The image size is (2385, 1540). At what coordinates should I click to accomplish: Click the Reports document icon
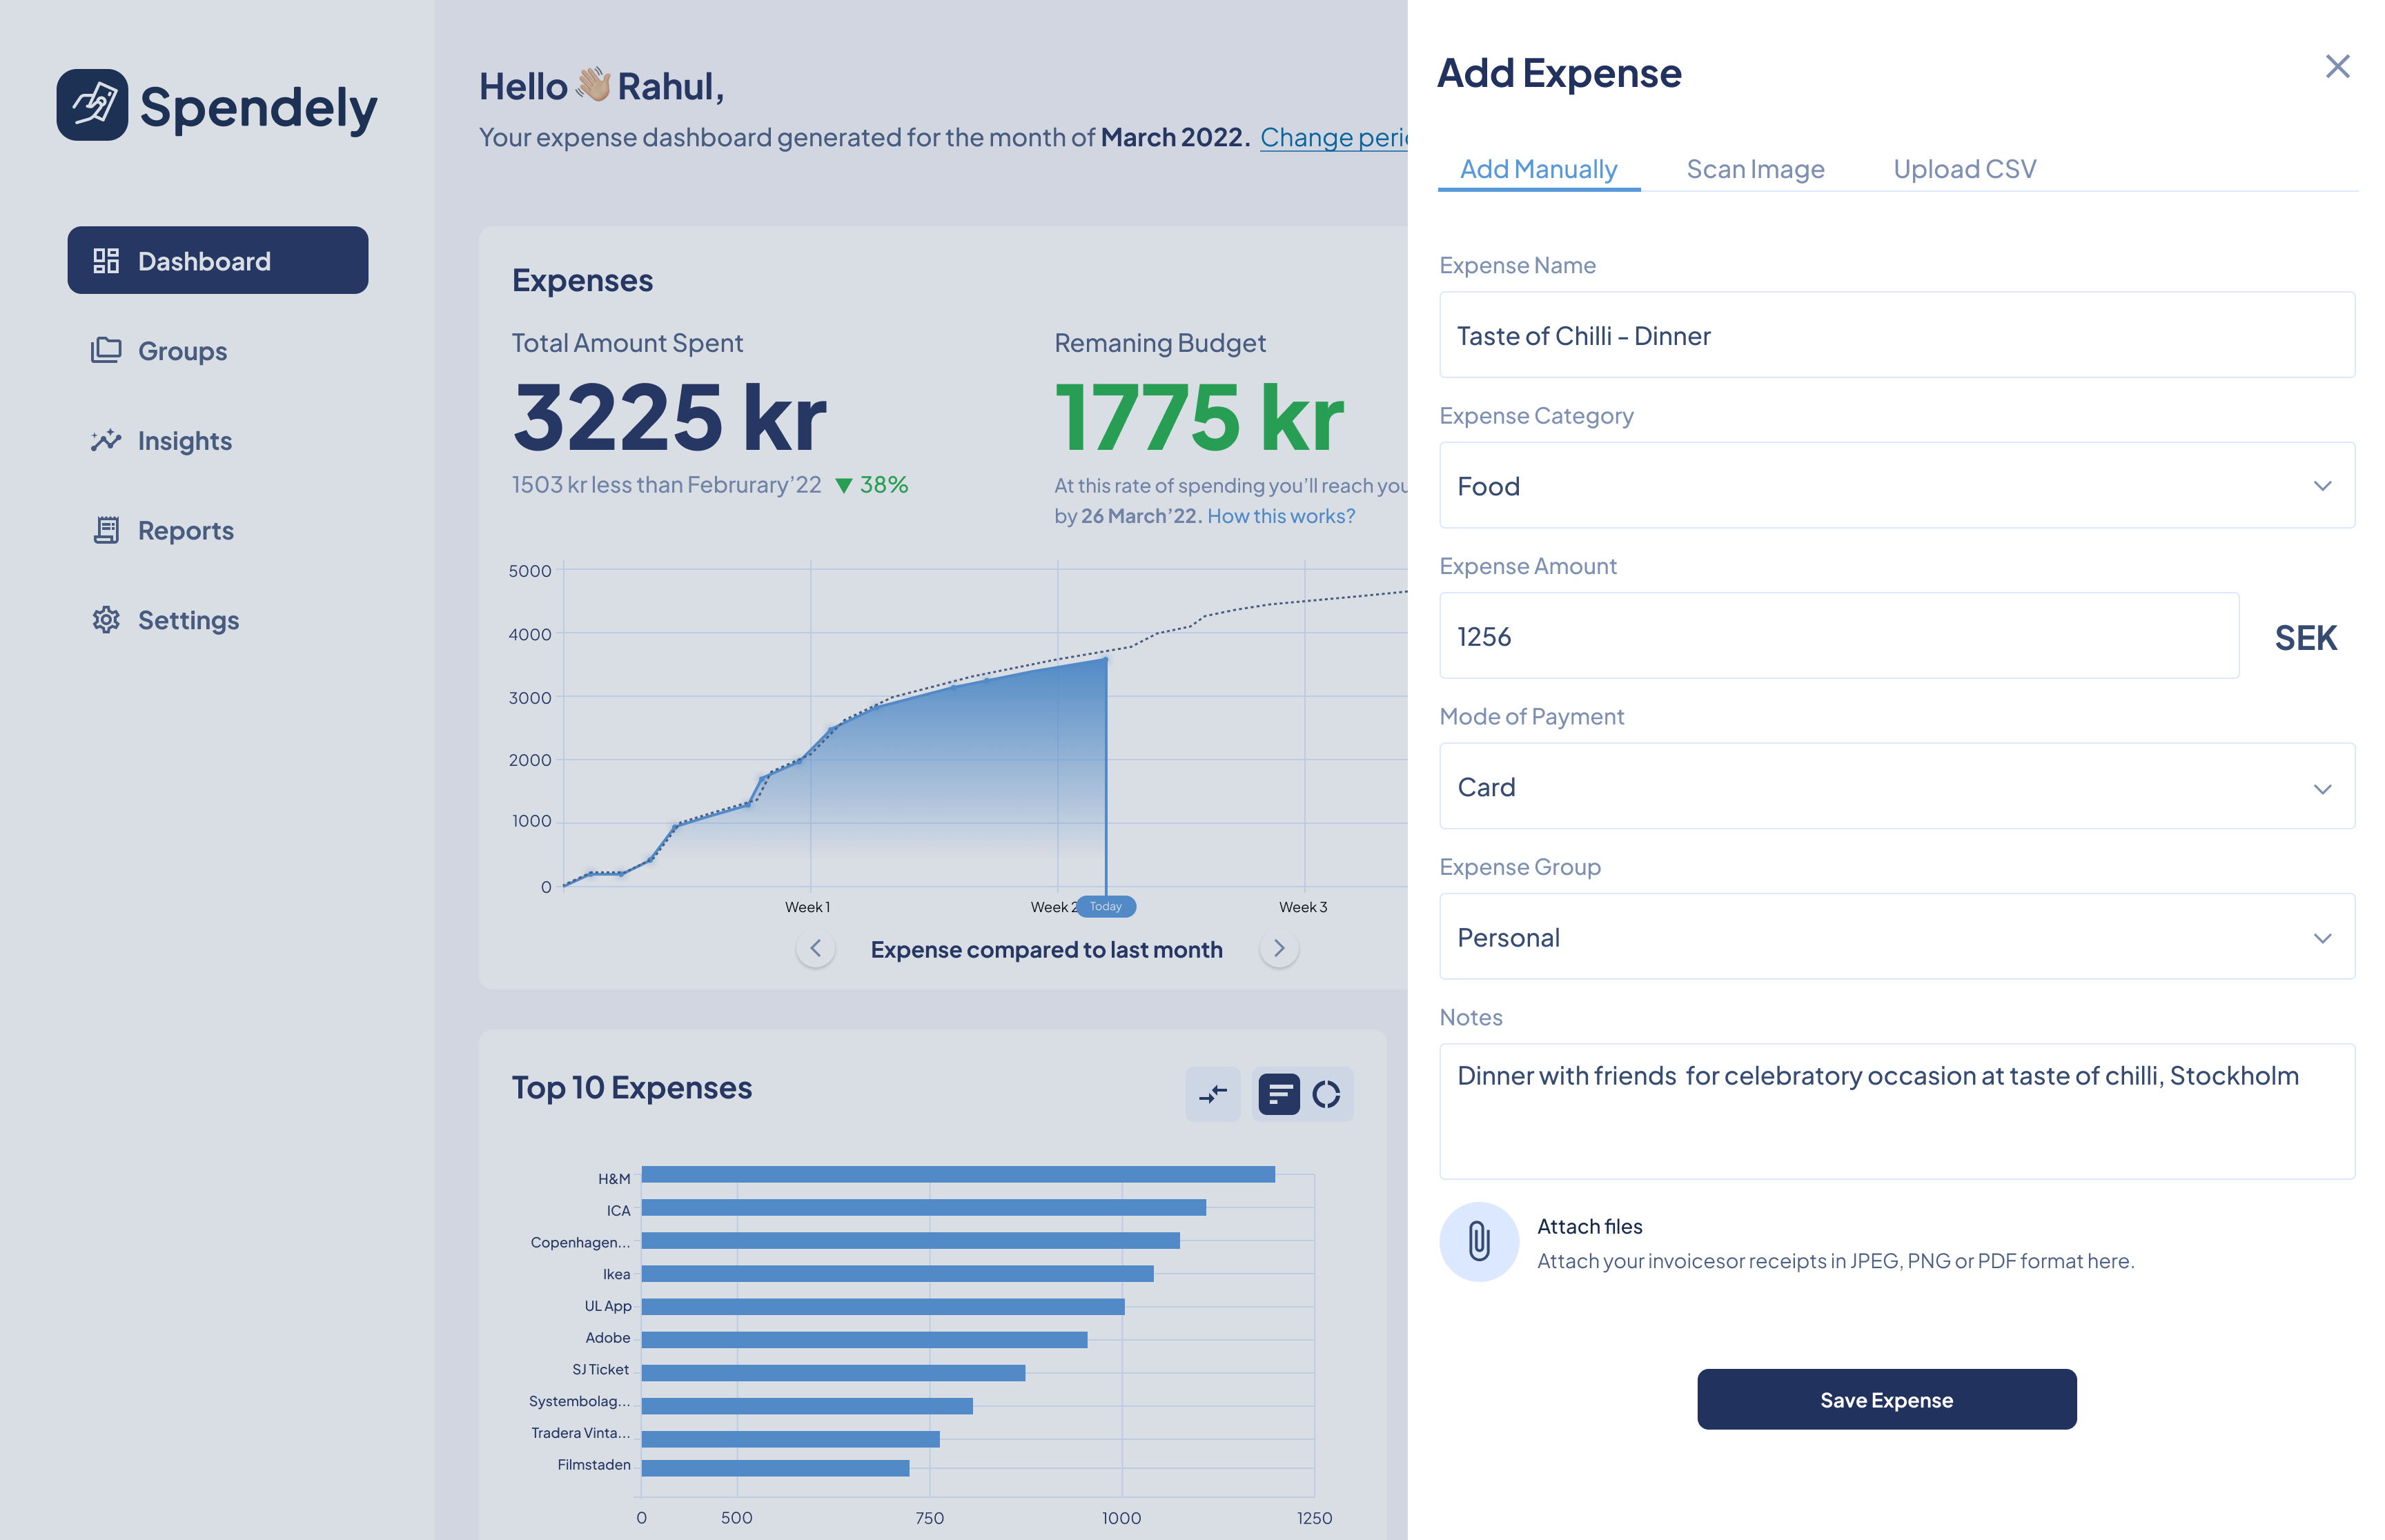click(106, 530)
